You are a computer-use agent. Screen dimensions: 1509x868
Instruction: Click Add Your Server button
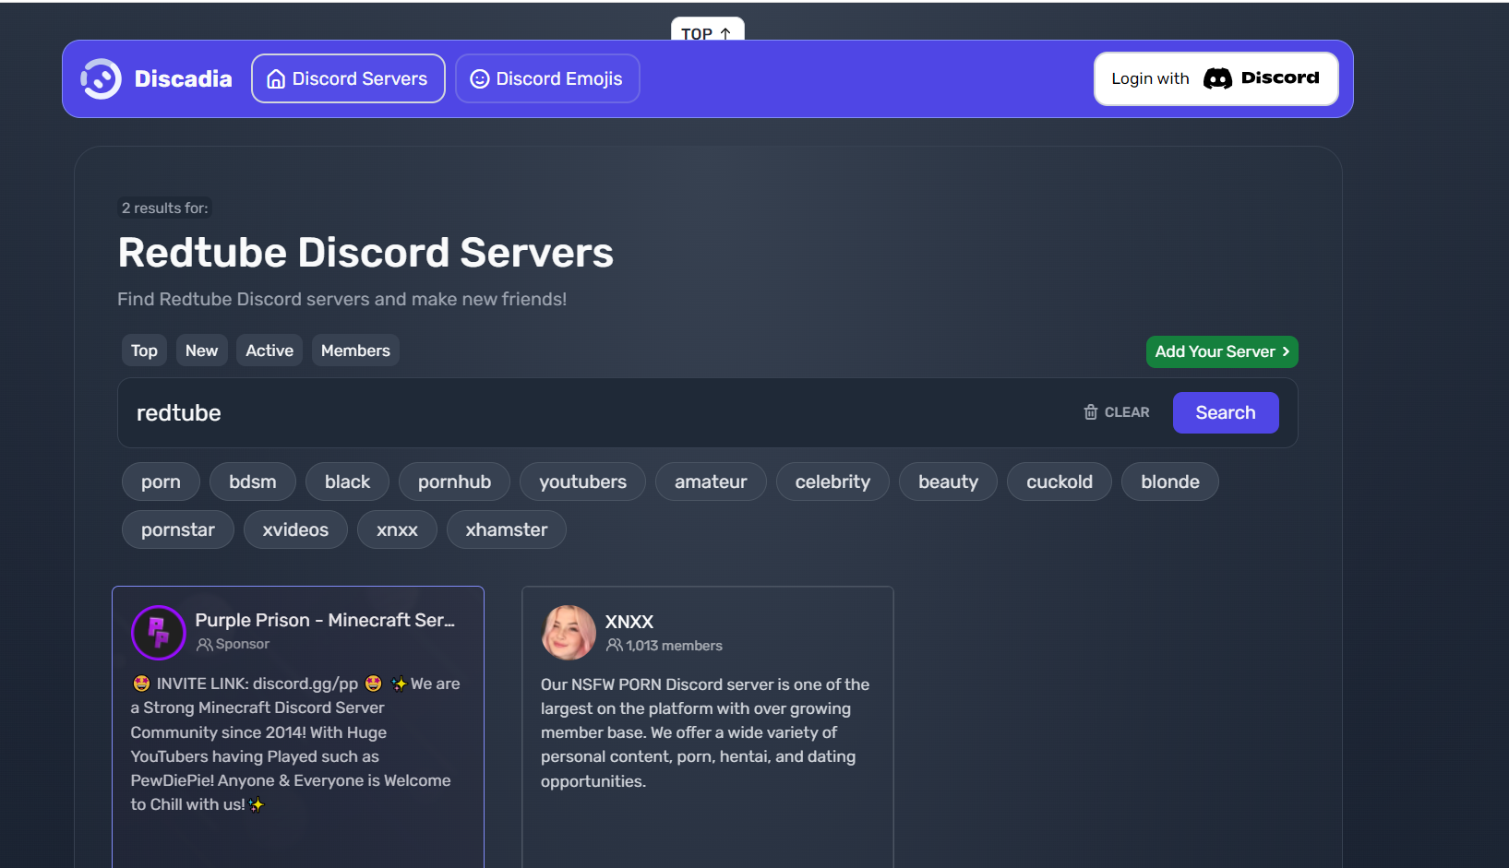point(1222,351)
